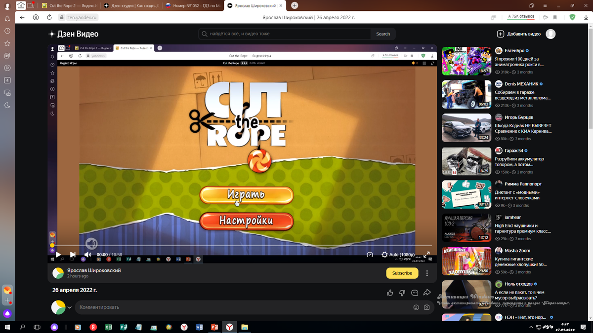593x333 pixels.
Task: Like the video with thumbs up
Action: coord(390,293)
